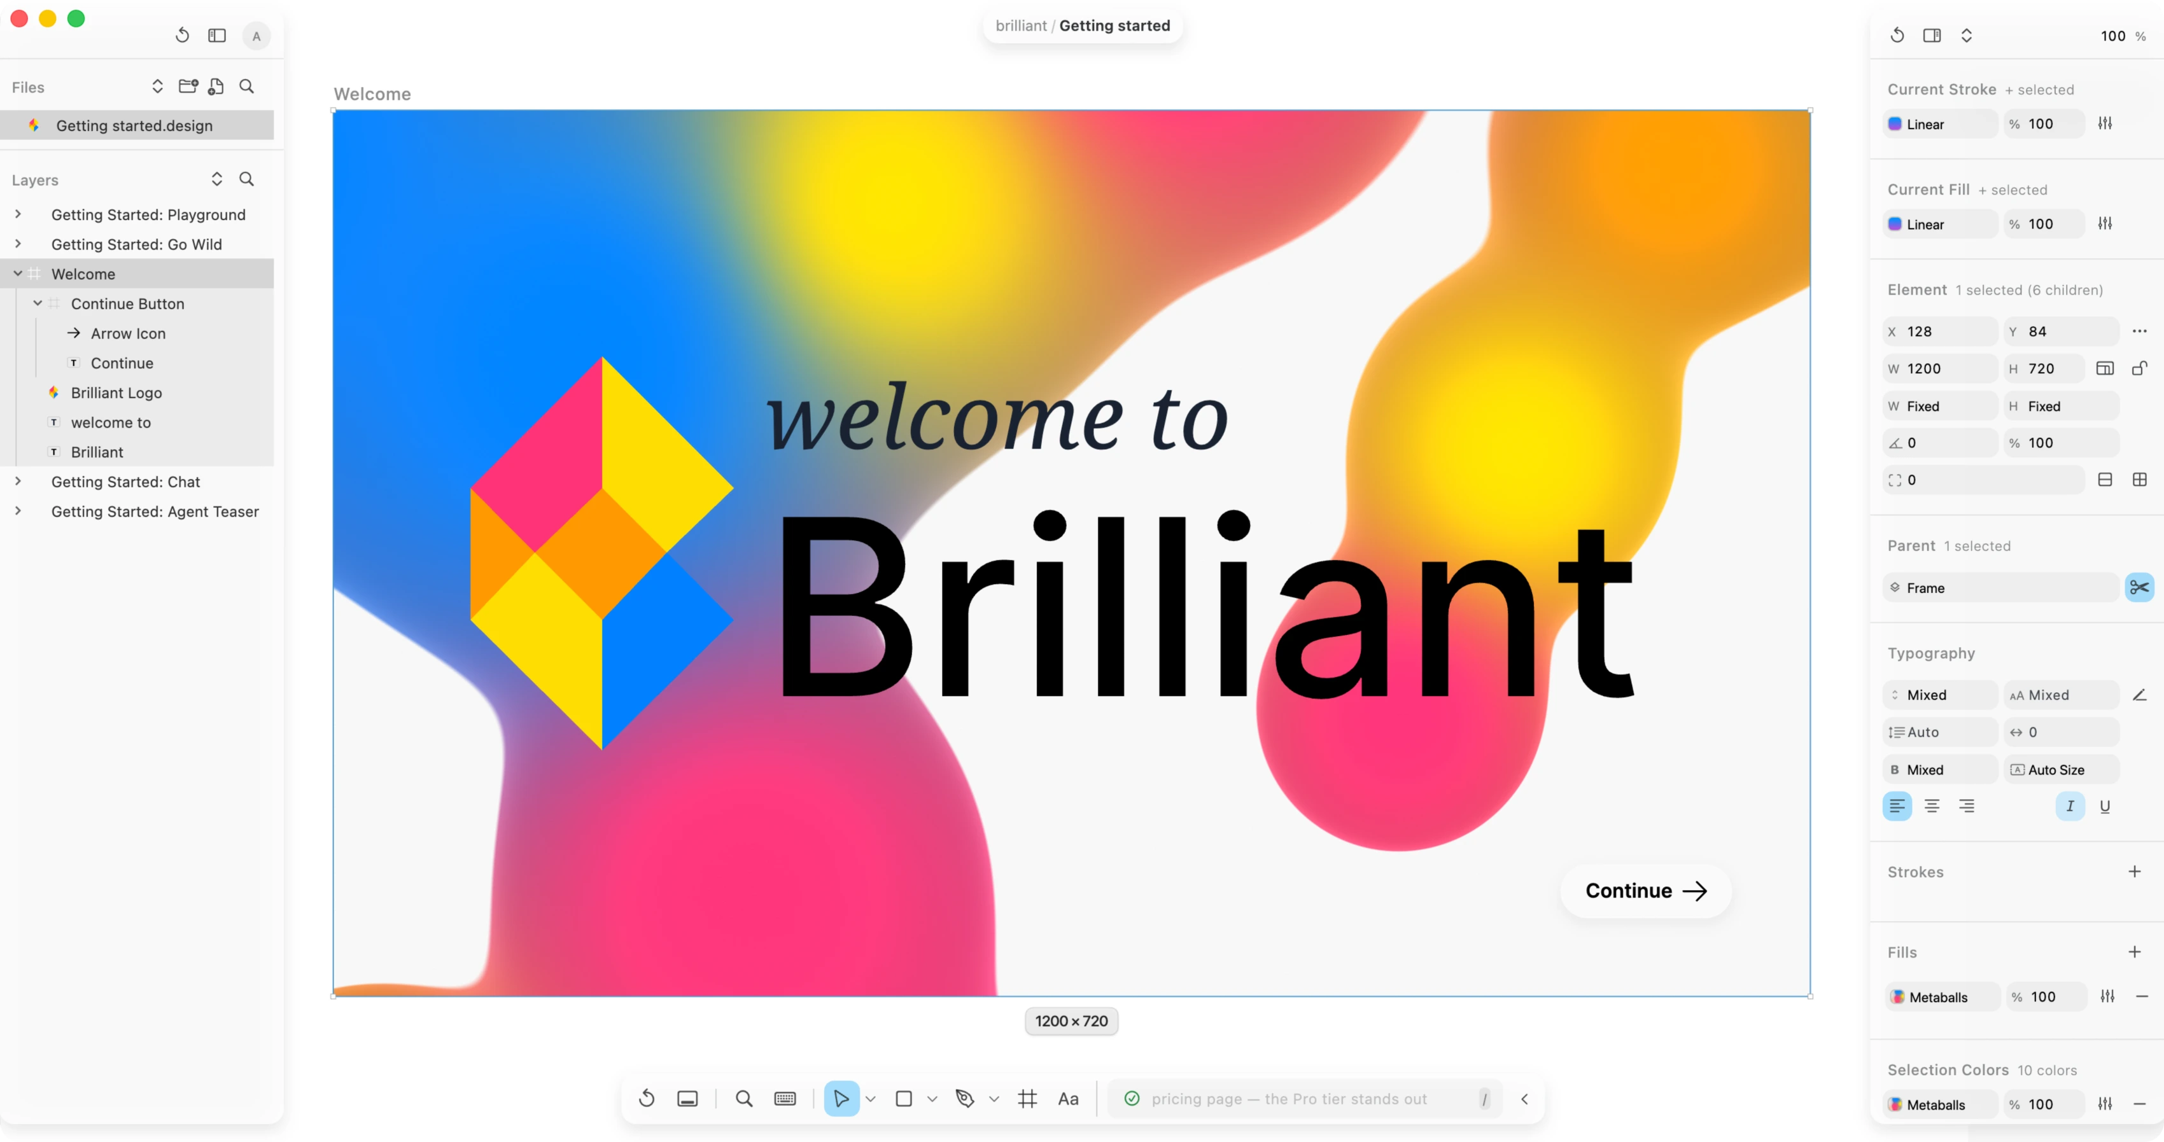
Task: Click the expand collapse arrows in right panel
Action: (x=1967, y=35)
